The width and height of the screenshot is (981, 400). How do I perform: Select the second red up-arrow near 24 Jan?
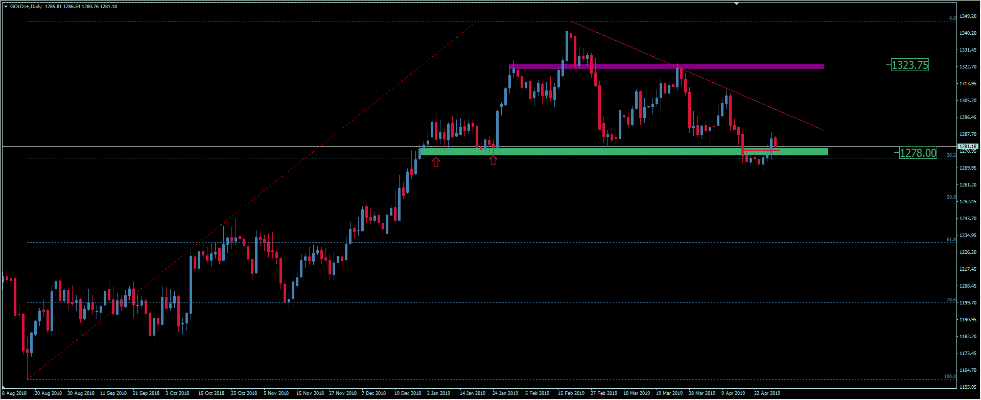pos(493,161)
